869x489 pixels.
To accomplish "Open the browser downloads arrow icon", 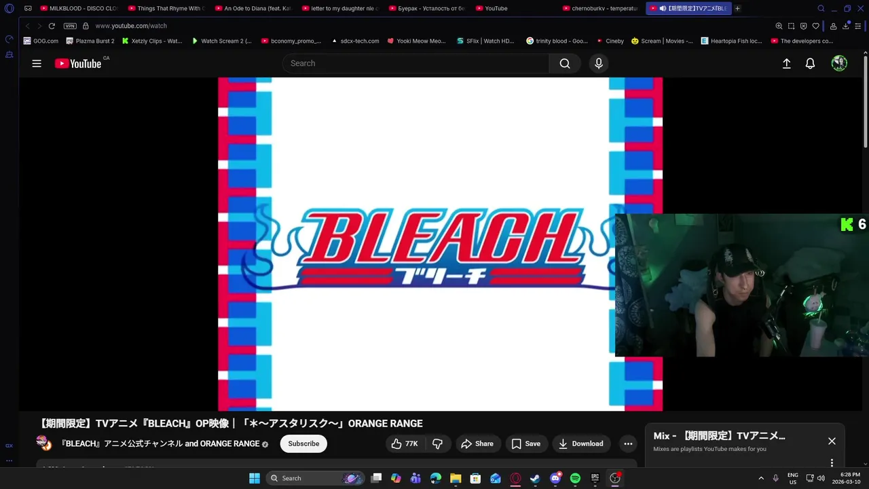I will [845, 26].
